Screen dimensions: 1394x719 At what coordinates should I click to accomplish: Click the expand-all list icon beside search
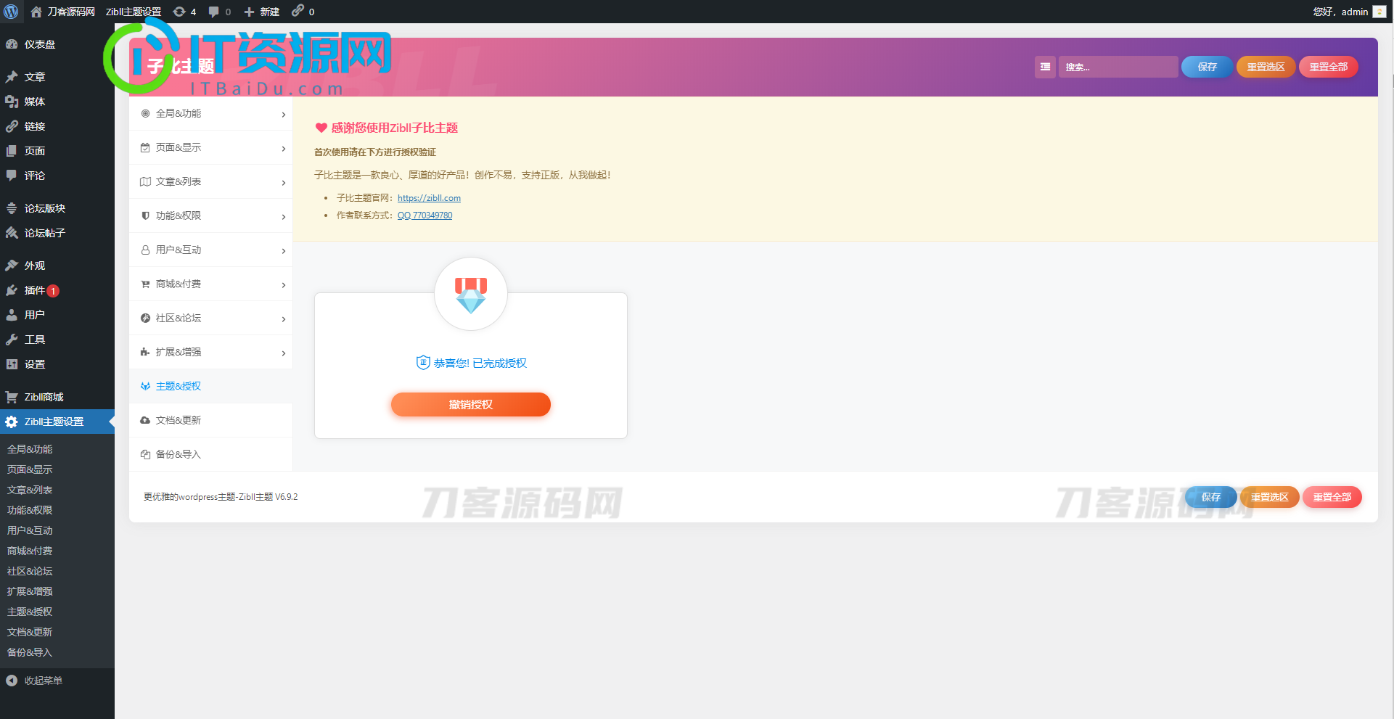click(1045, 67)
